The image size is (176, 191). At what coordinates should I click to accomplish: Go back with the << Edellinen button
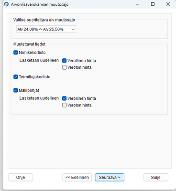[x=77, y=177]
